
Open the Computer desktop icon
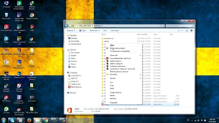tap(6, 4)
